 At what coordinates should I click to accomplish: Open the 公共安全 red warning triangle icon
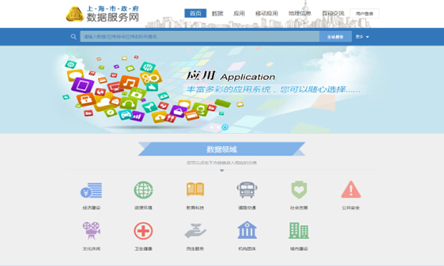351,189
